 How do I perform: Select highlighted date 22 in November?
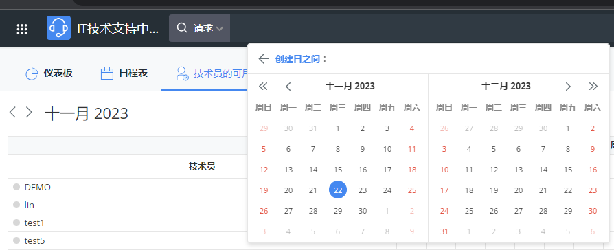[338, 190]
